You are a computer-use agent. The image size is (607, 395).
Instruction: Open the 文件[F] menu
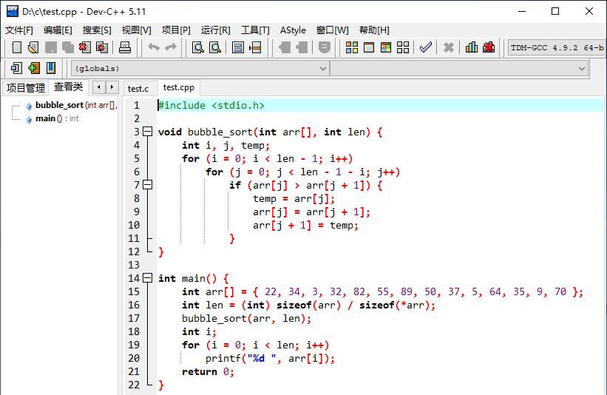pos(19,30)
